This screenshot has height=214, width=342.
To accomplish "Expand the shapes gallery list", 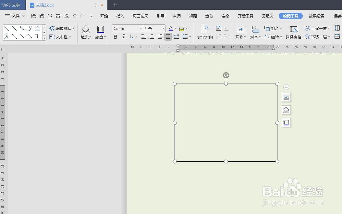I will pyautogui.click(x=44, y=38).
